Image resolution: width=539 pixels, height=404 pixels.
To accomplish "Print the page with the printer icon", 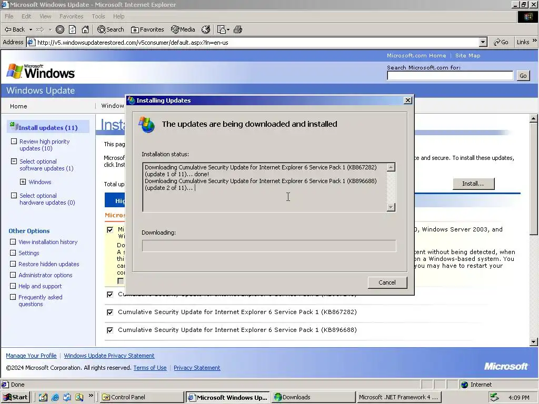I will click(238, 29).
